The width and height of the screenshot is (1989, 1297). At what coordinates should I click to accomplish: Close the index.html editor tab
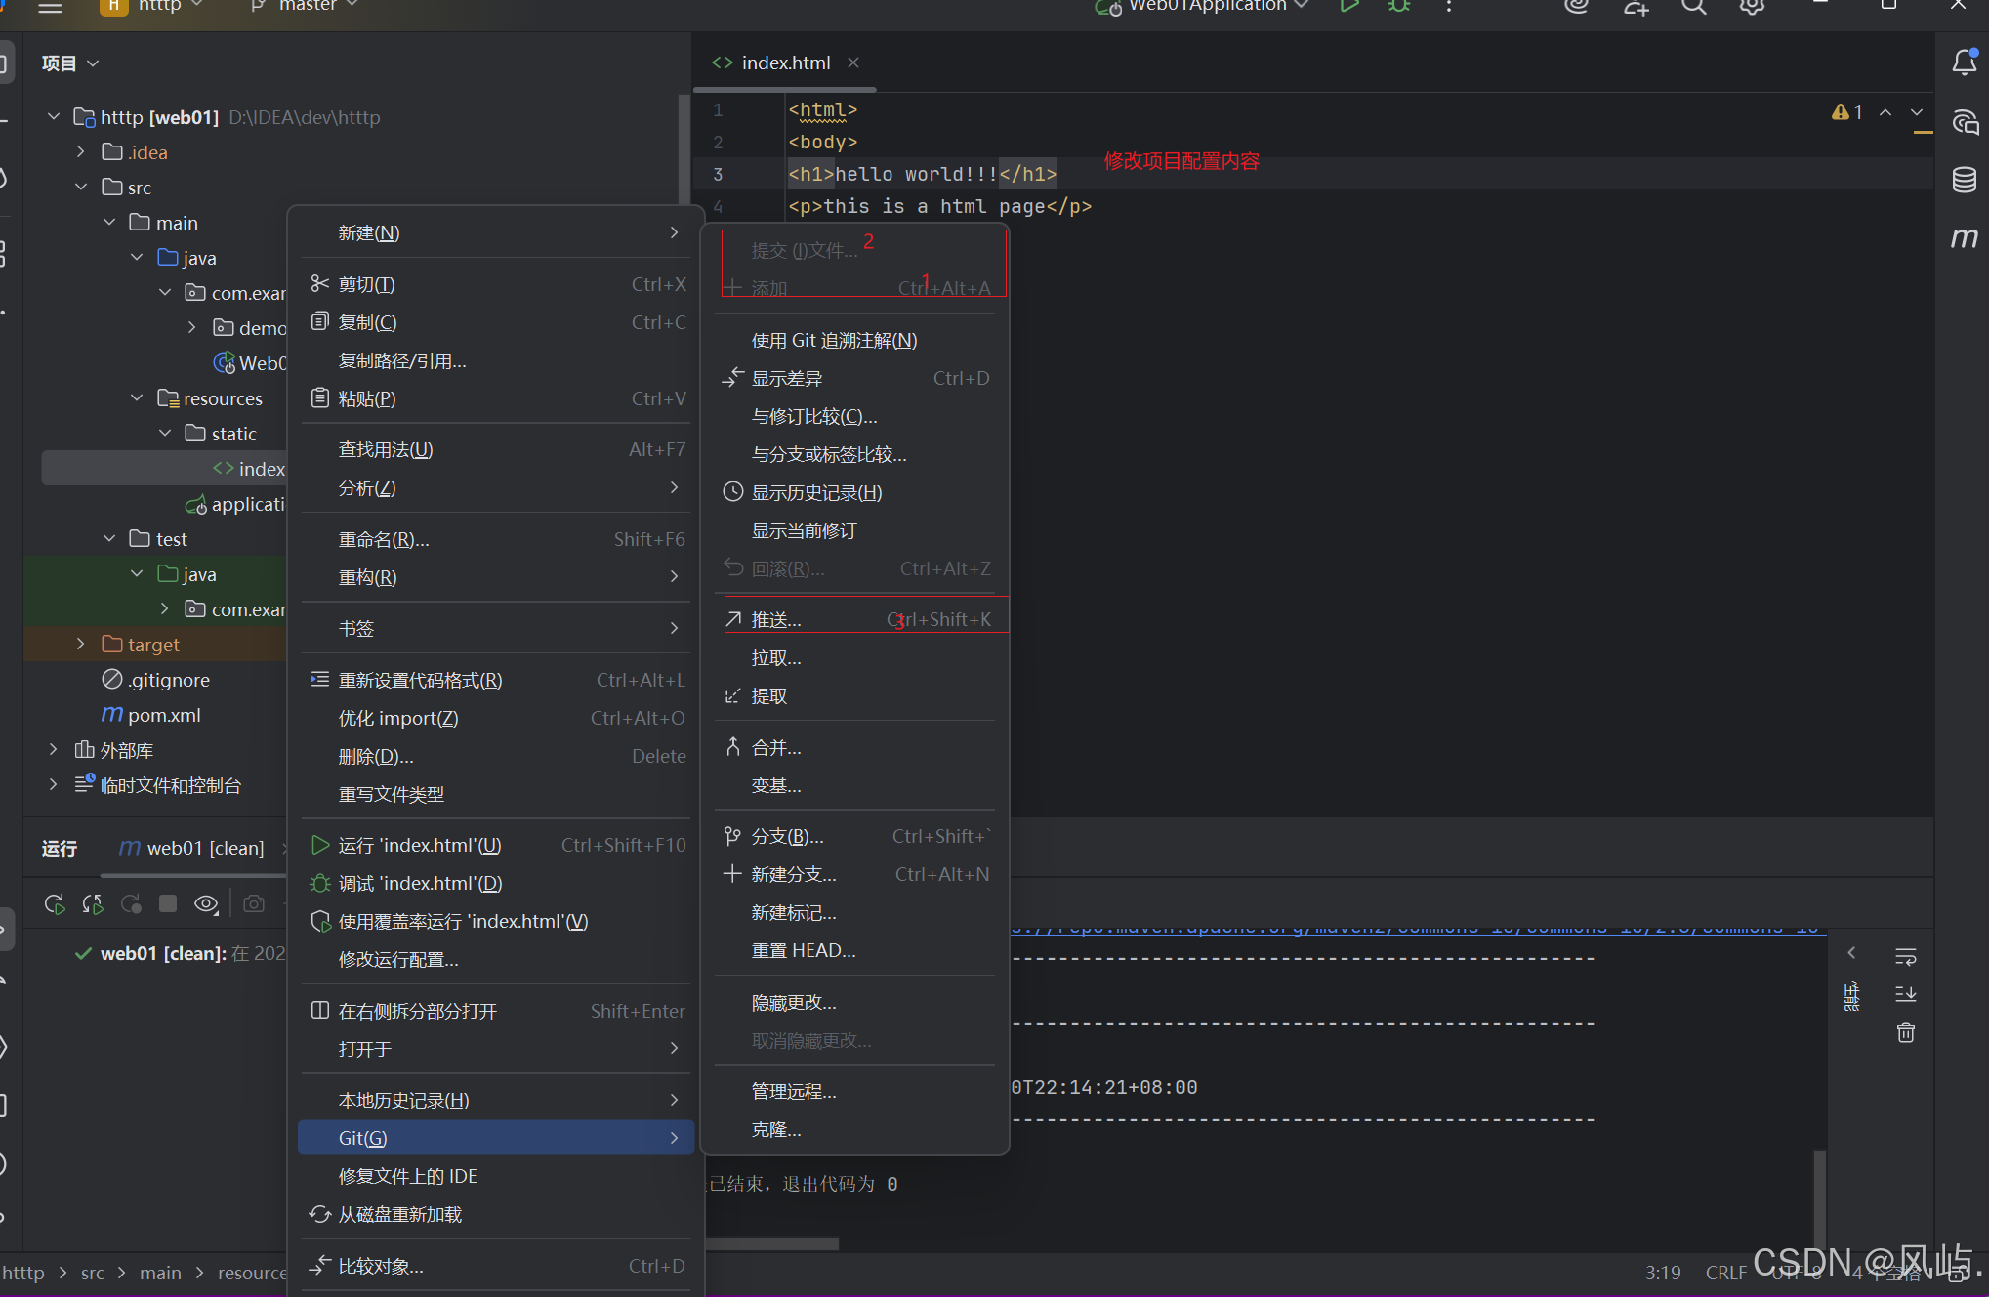click(x=853, y=63)
